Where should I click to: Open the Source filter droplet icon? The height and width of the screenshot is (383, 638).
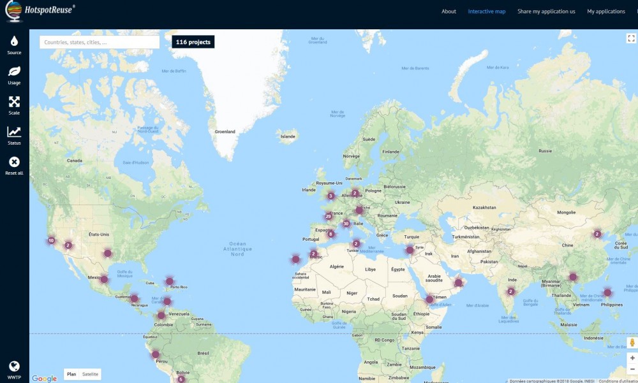(14, 41)
